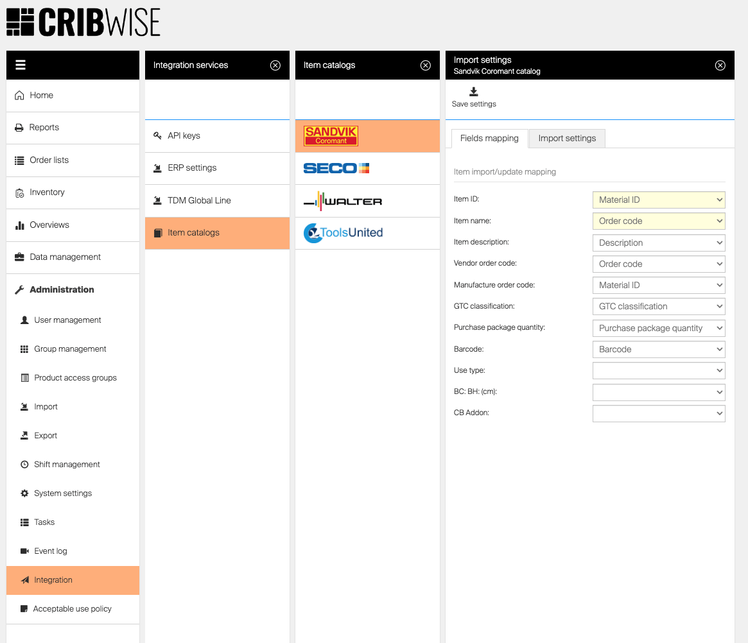Open API keys in Integration services
The image size is (748, 643).
[x=184, y=135]
